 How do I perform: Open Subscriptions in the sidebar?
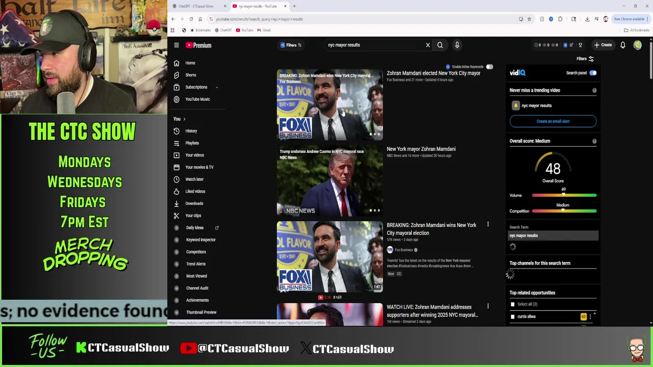pyautogui.click(x=196, y=87)
